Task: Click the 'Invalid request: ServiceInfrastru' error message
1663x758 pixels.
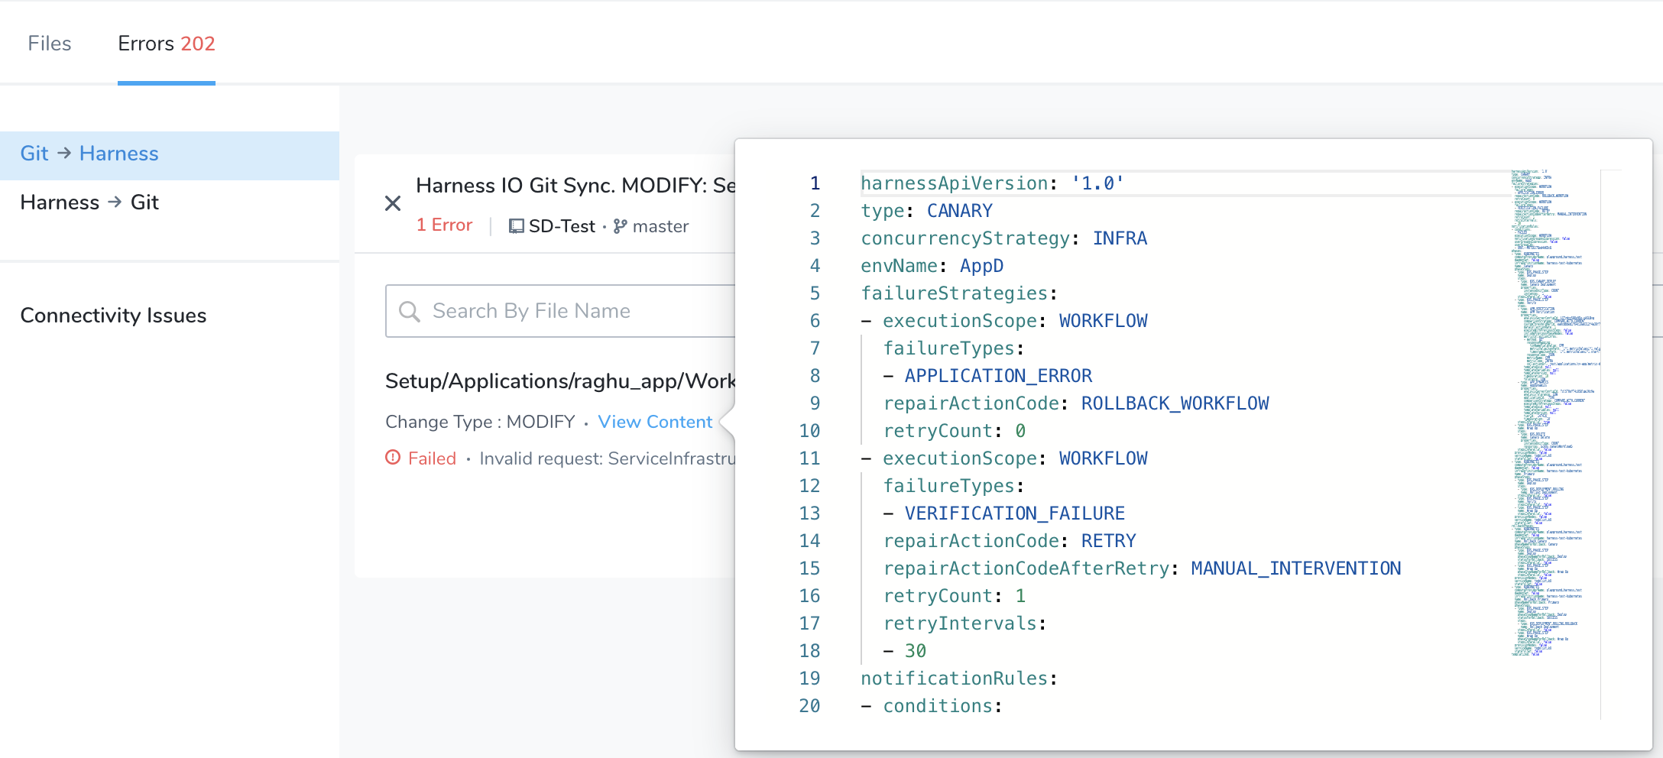Action: click(x=608, y=458)
